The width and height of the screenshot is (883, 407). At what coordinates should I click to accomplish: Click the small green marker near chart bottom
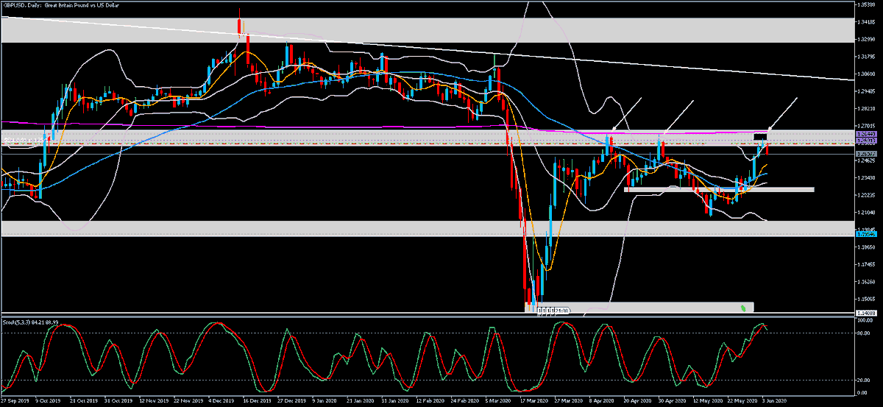tap(743, 307)
